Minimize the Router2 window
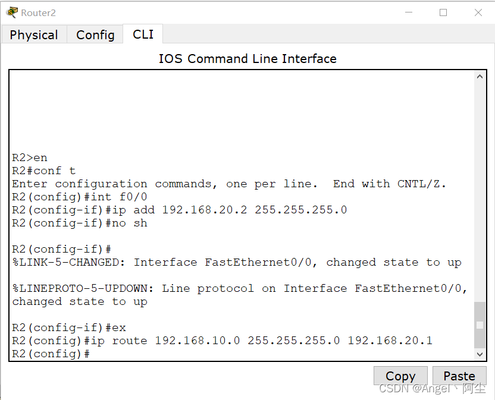Screen dimensions: 495x400 (x=409, y=12)
